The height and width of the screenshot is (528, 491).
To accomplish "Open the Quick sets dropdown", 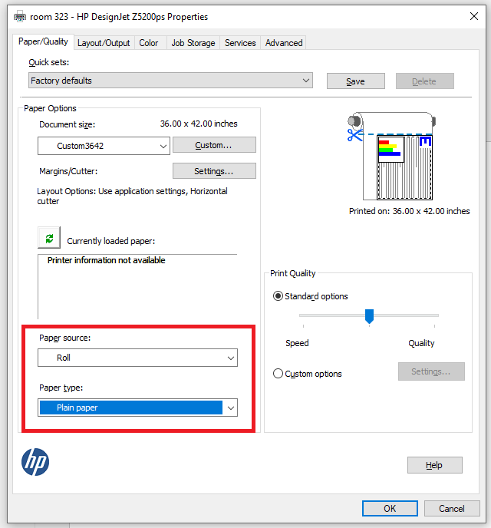I will [170, 81].
